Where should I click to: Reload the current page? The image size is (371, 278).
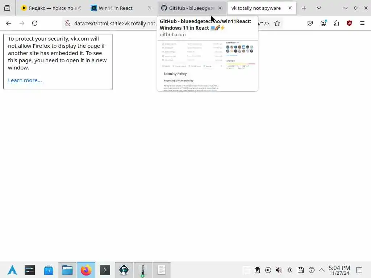[x=35, y=23]
